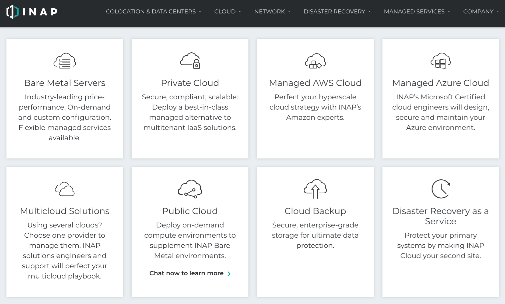Click the Managed AWS Cloud blocks icon
The image size is (505, 304).
[x=315, y=61]
